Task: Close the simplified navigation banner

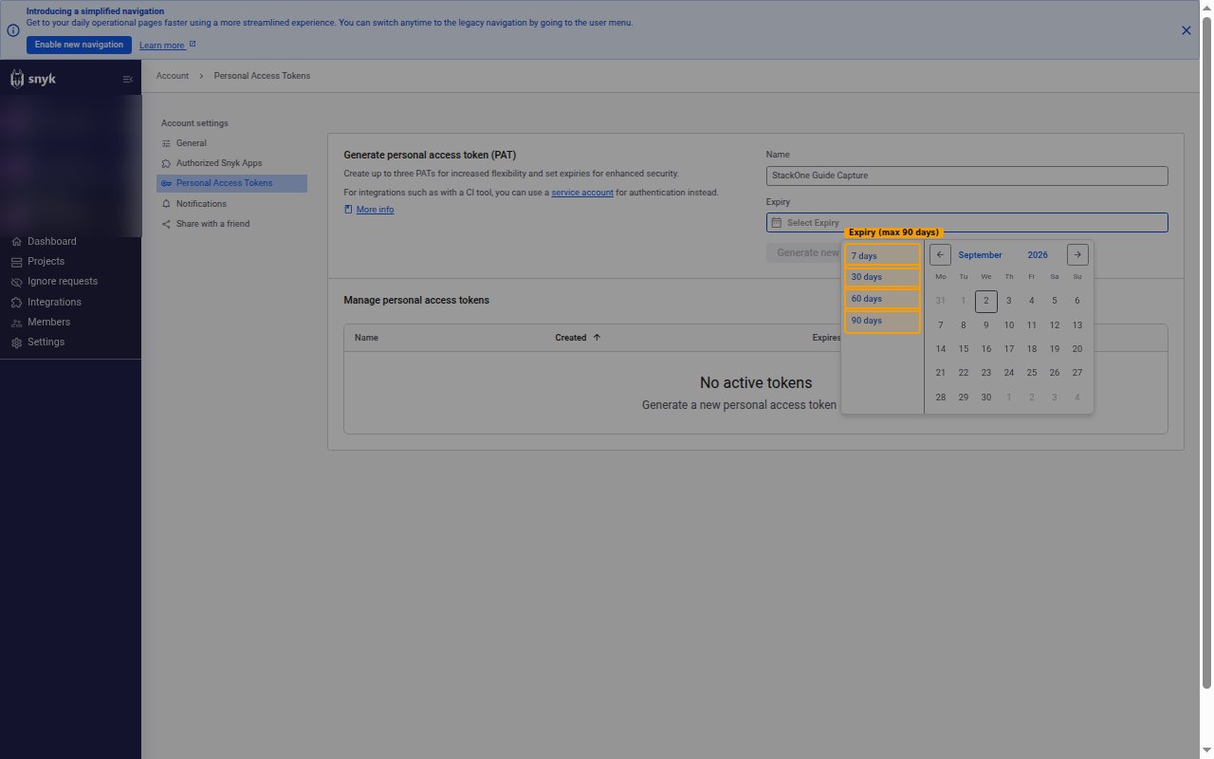Action: click(1186, 30)
